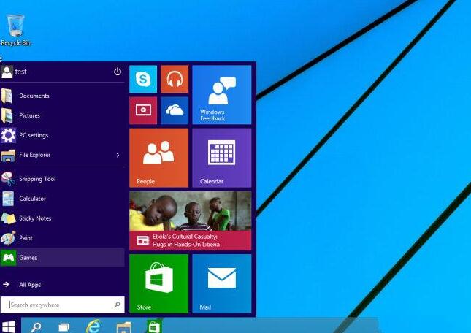Select the Recycle Bin desktop icon
Screen dimensions: 471x333
coord(15,30)
